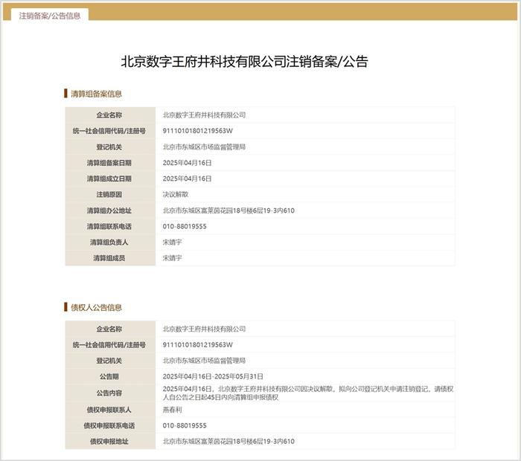Select code 91110101801219563W in 债权人公告信息 table

[x=198, y=345]
